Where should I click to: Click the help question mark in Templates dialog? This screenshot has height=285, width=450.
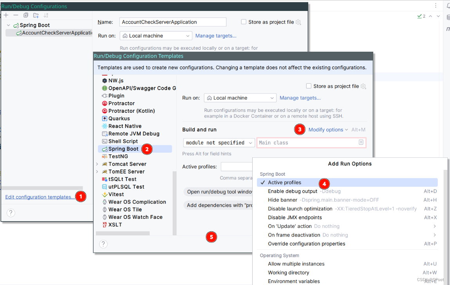(103, 244)
